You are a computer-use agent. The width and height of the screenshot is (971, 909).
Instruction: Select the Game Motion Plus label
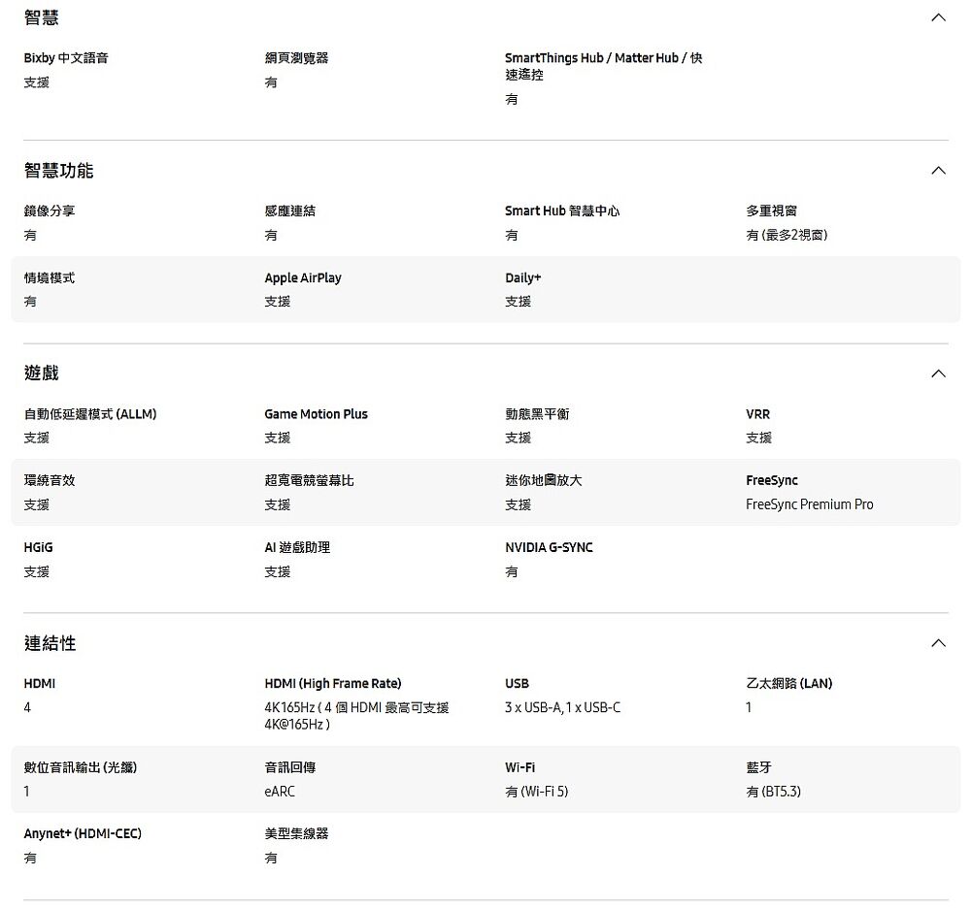pos(316,414)
